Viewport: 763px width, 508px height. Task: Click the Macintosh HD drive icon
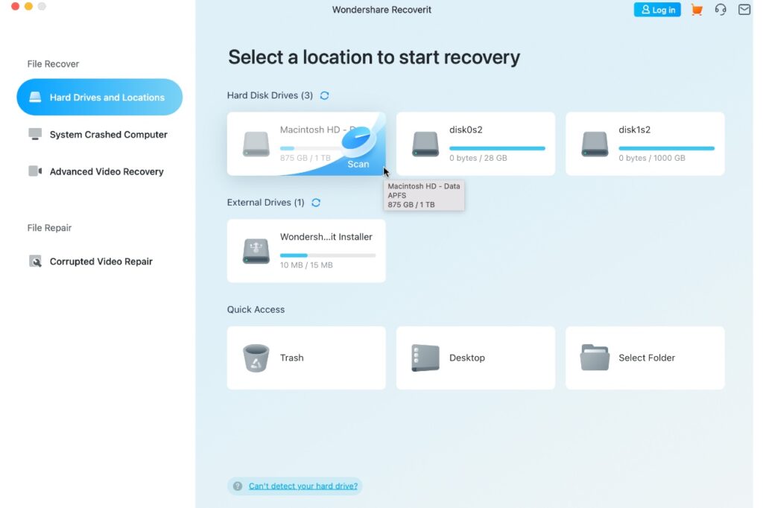coord(256,144)
